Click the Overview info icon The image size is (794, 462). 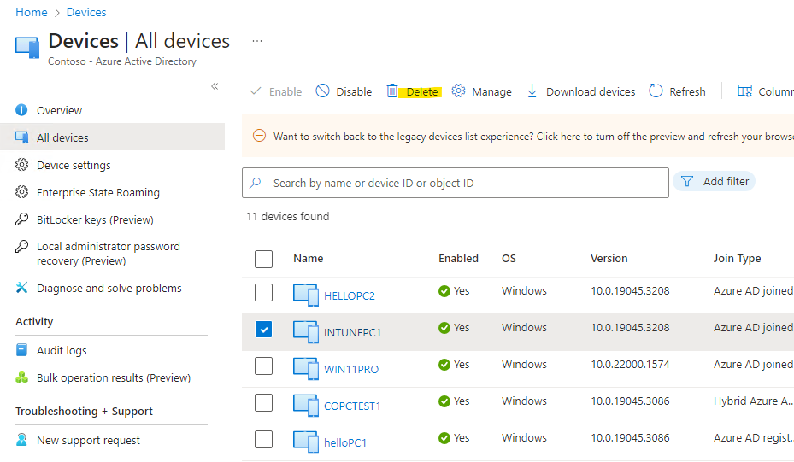pos(21,110)
